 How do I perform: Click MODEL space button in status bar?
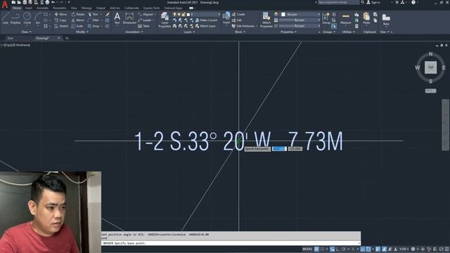point(307,249)
